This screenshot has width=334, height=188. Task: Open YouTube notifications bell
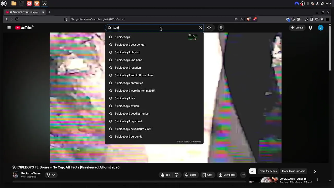point(311,28)
